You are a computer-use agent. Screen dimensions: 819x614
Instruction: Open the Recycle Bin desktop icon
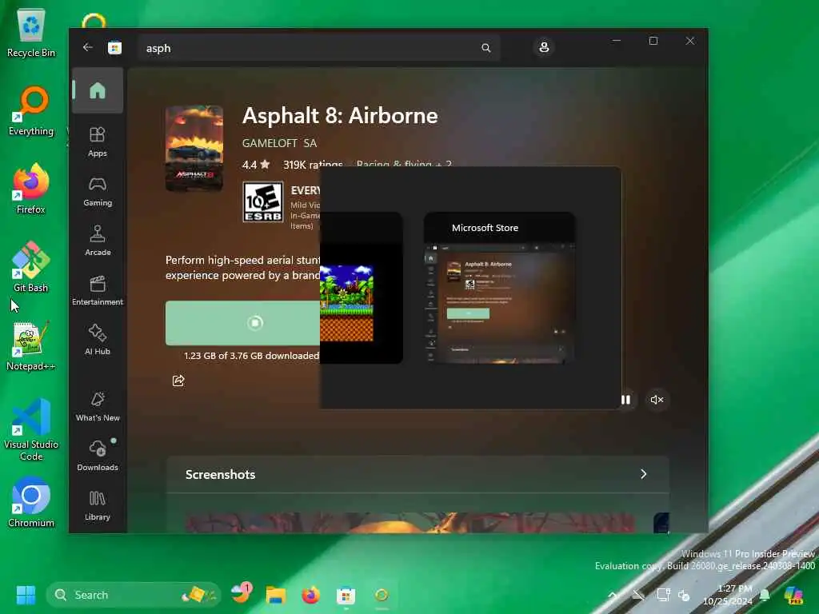tap(31, 33)
